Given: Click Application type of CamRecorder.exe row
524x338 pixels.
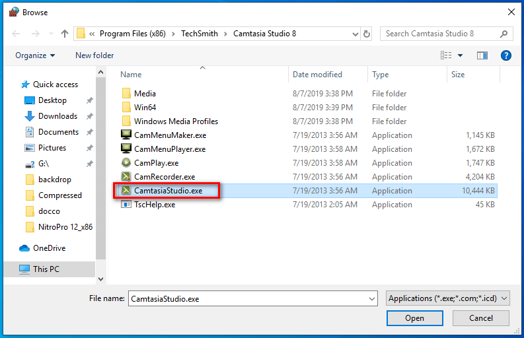Looking at the screenshot, I should pyautogui.click(x=392, y=177).
